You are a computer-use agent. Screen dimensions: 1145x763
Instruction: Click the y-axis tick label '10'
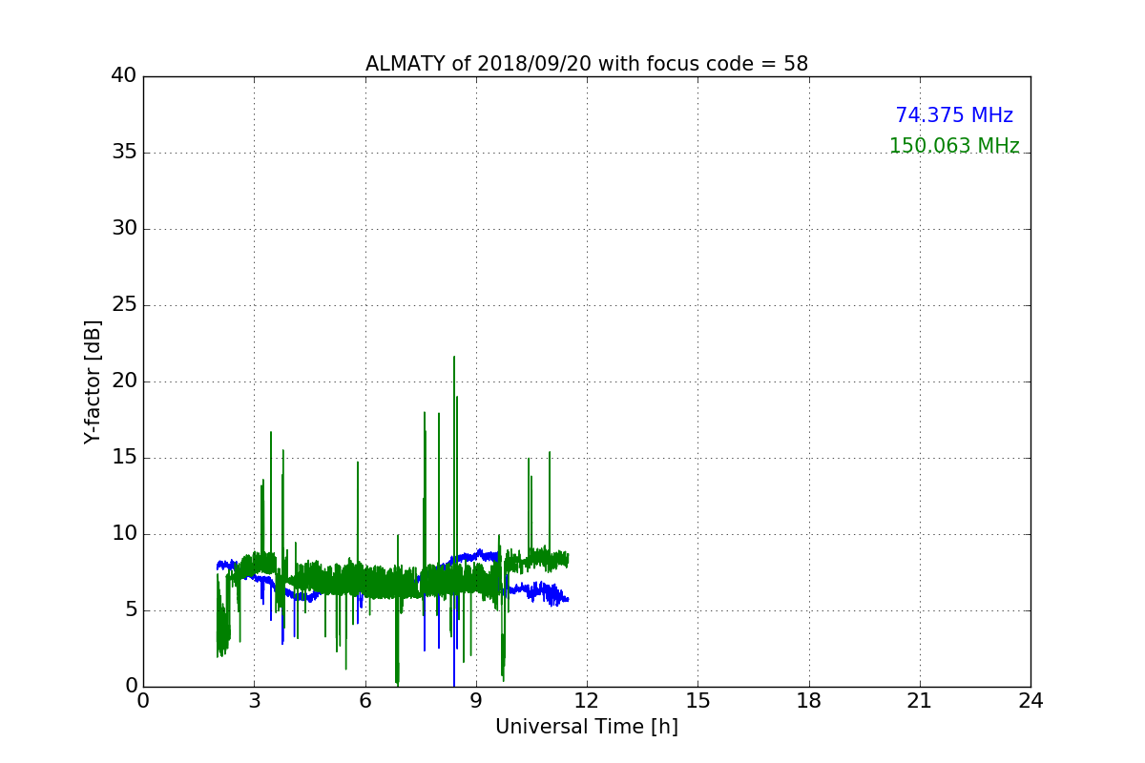pos(124,534)
